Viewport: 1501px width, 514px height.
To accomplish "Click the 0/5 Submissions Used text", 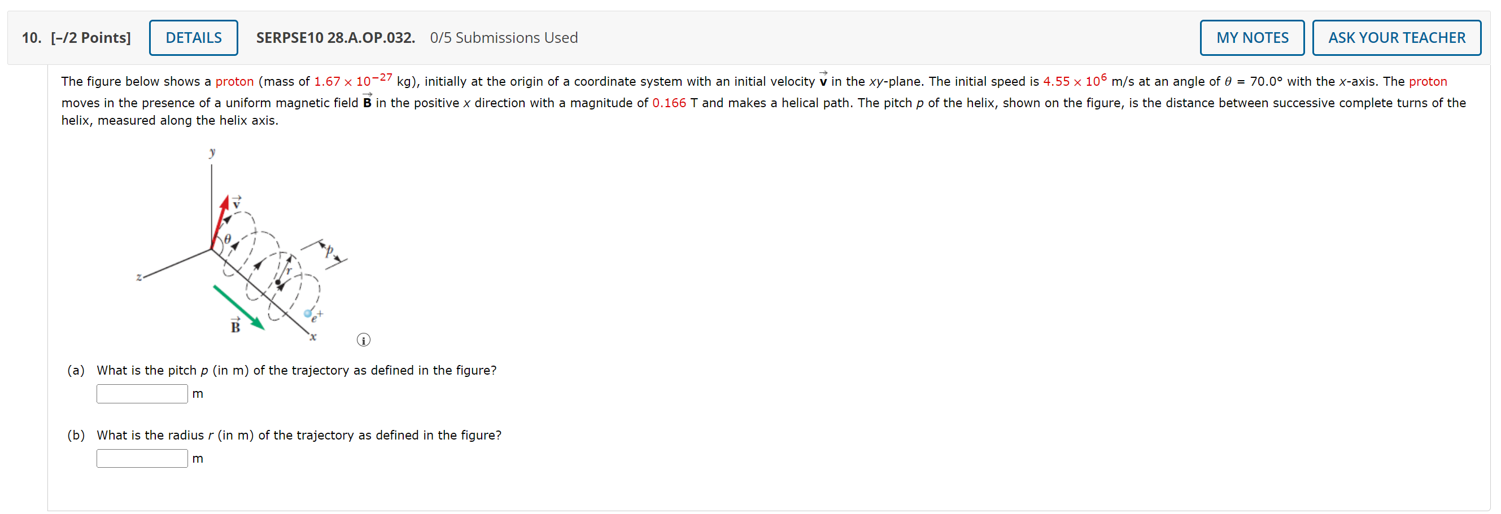I will 504,37.
